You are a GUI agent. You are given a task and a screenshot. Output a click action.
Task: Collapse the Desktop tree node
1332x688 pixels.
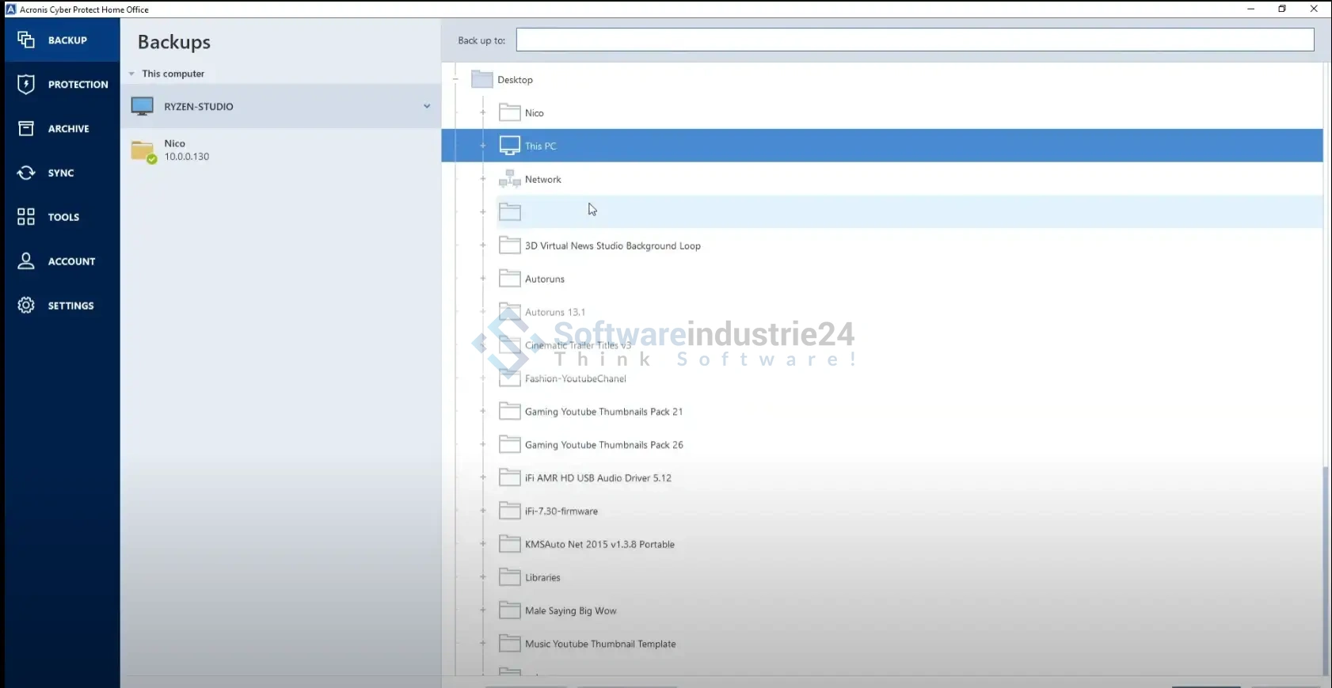(455, 79)
